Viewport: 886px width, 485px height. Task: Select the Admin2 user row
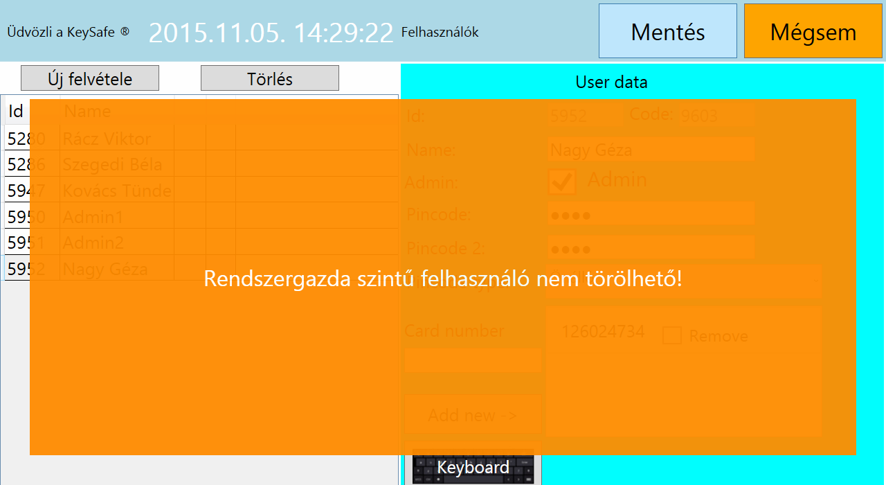point(201,242)
